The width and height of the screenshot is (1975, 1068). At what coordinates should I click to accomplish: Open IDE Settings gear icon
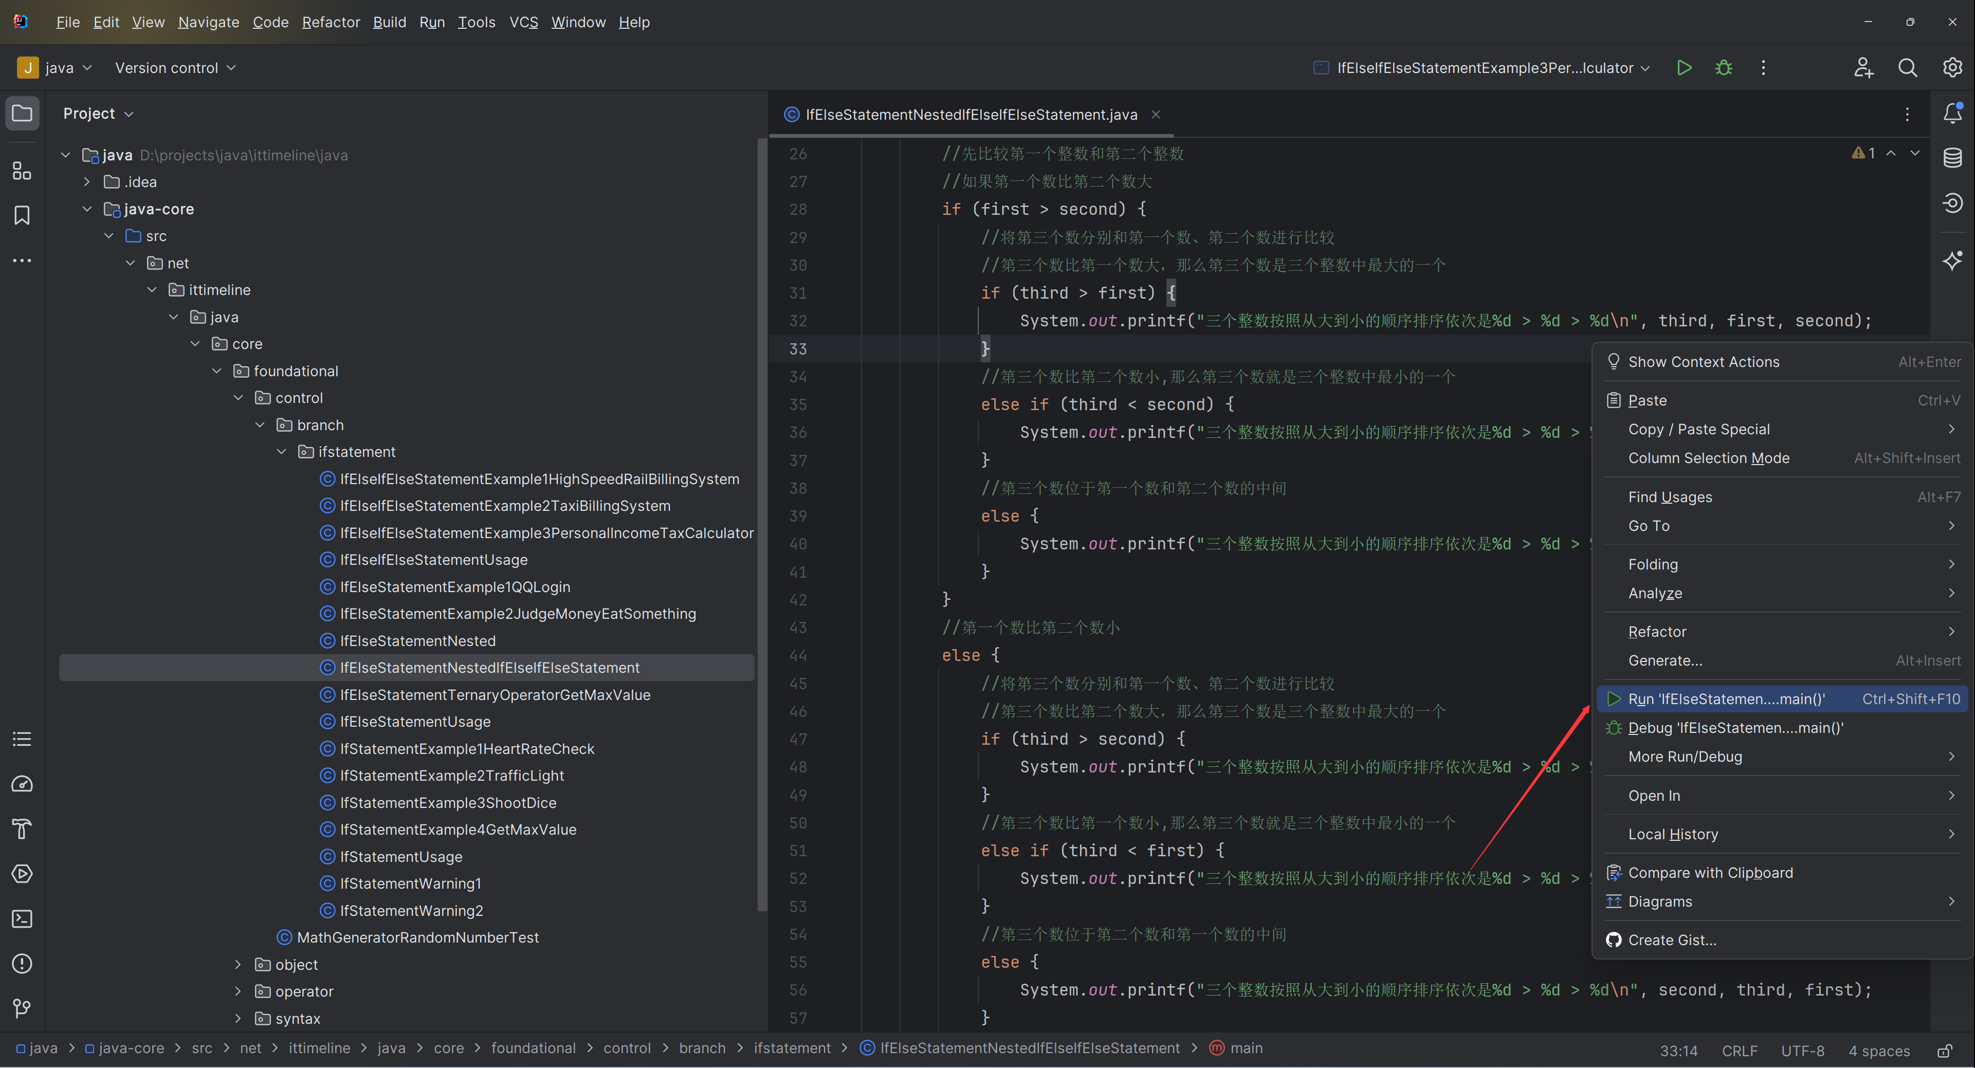[x=1952, y=67]
